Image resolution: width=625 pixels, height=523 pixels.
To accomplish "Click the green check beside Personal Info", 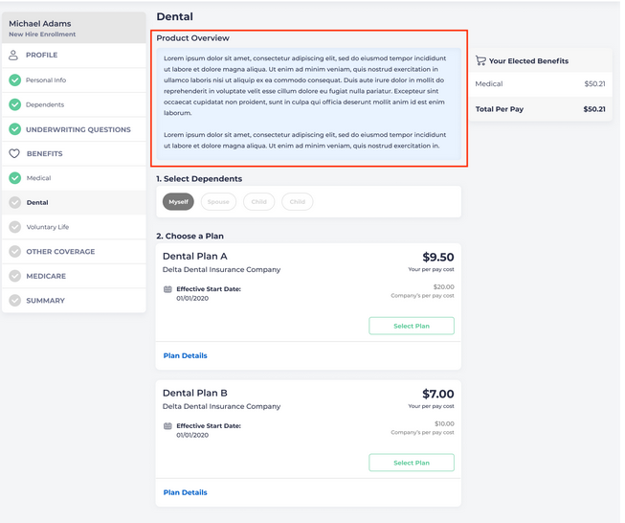I will pyautogui.click(x=14, y=80).
